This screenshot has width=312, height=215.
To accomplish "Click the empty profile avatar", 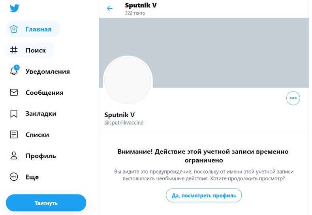I will [128, 80].
